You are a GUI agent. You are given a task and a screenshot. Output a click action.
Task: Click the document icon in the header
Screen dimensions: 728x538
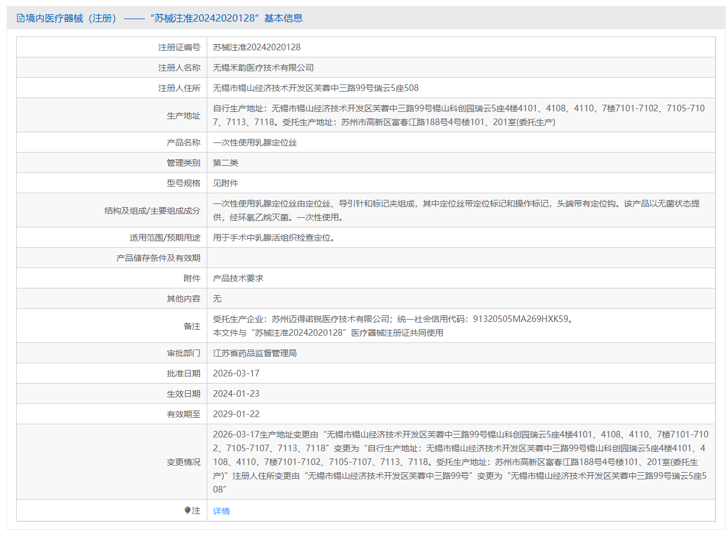20,18
